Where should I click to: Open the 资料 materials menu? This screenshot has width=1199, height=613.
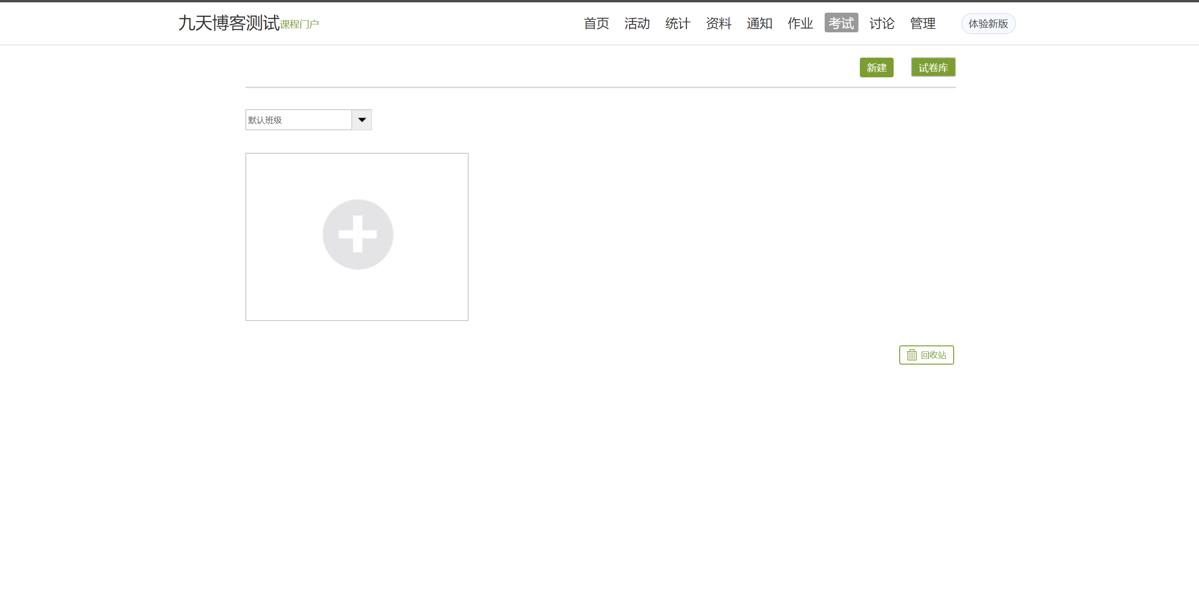click(719, 23)
